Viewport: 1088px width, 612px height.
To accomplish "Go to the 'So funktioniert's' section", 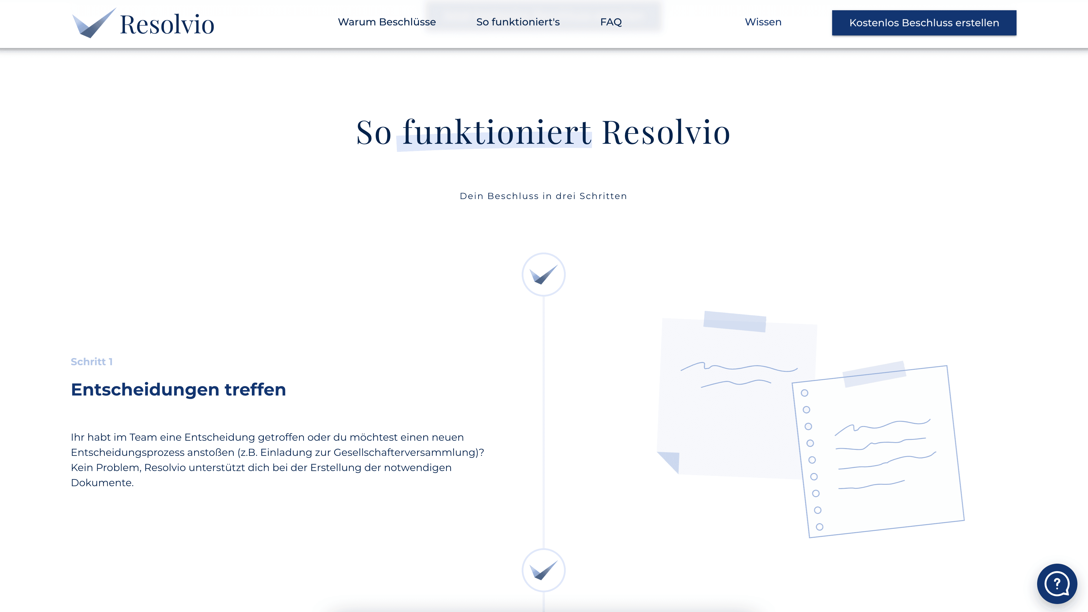I will pyautogui.click(x=518, y=22).
